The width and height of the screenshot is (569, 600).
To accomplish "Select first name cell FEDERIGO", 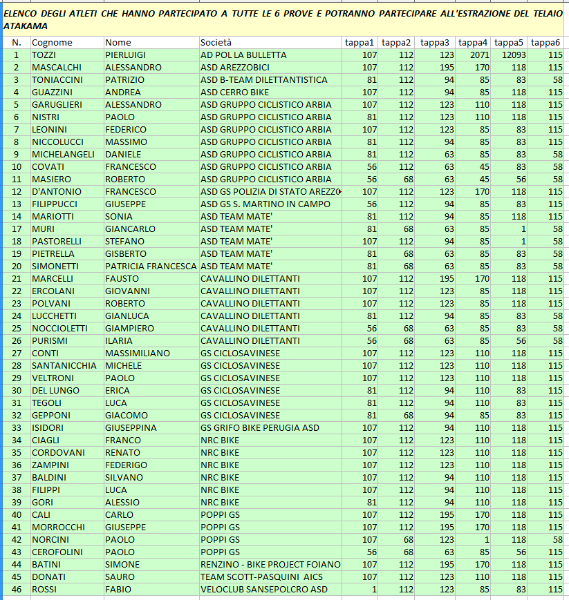I will pos(151,465).
